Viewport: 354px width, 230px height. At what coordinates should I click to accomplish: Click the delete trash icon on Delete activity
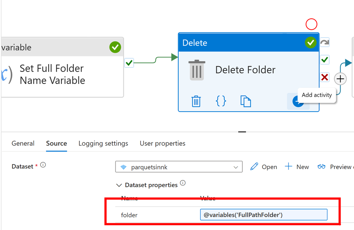pyautogui.click(x=196, y=101)
